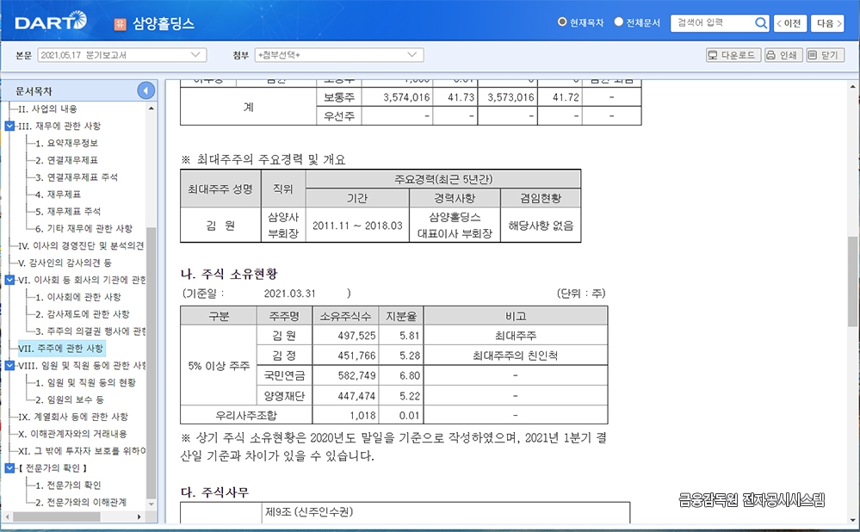Screen dimensions: 860x532
Task: Click the 양영재단 shareholder cell
Action: coord(284,396)
